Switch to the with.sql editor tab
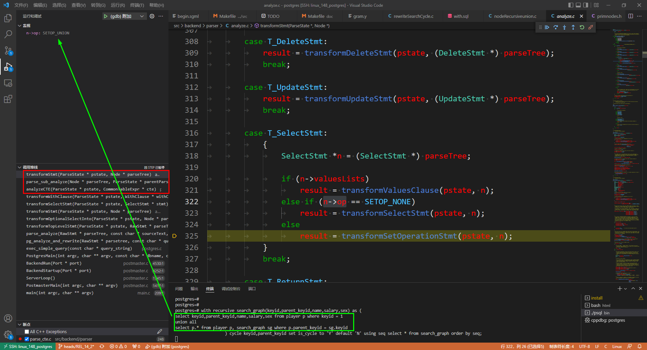Image resolution: width=647 pixels, height=350 pixels. click(x=461, y=16)
